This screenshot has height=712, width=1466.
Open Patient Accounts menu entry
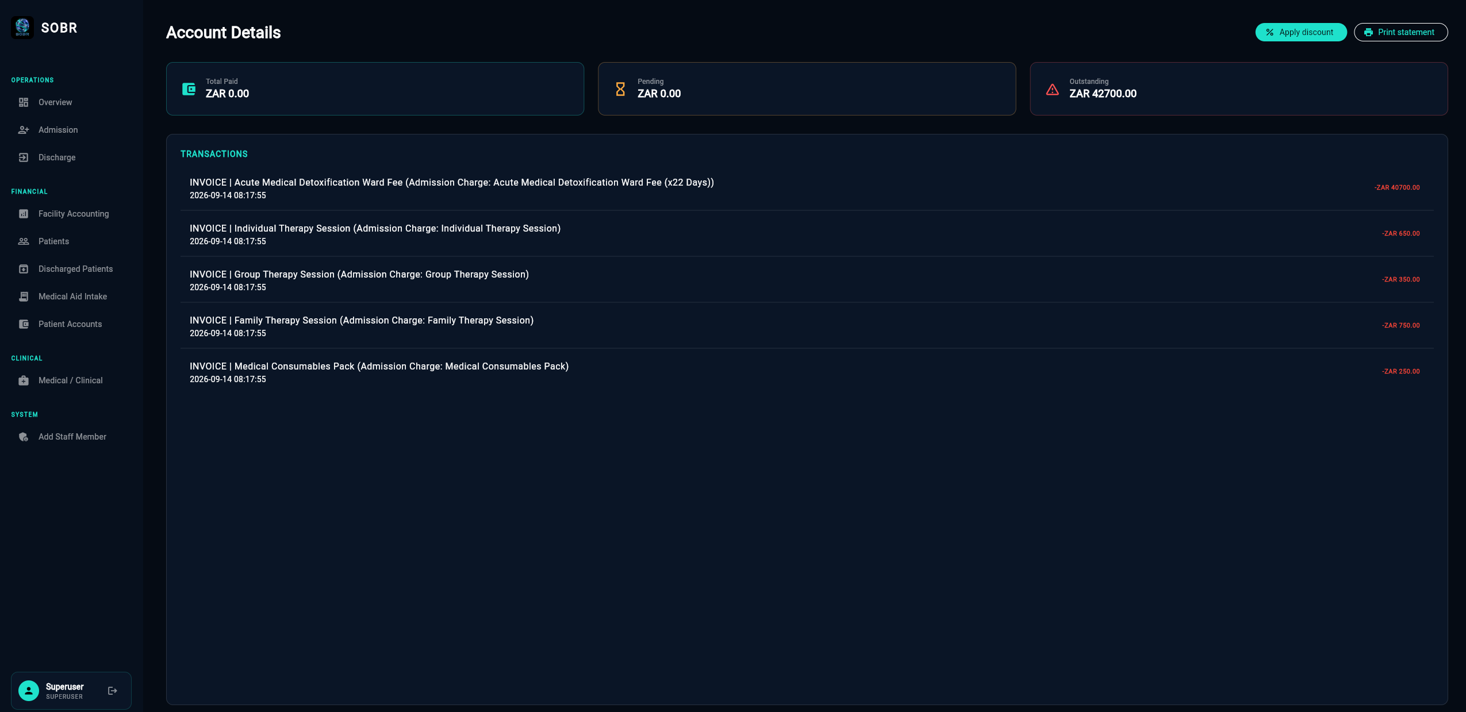point(71,324)
